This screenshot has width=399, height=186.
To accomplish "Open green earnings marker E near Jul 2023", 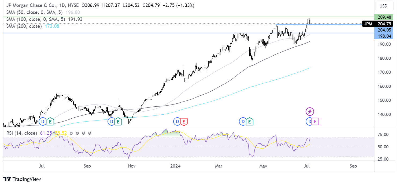I will pos(50,122).
